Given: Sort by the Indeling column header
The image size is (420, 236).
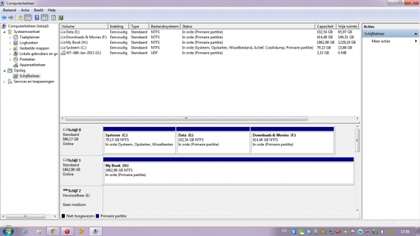Looking at the screenshot, I should point(118,26).
